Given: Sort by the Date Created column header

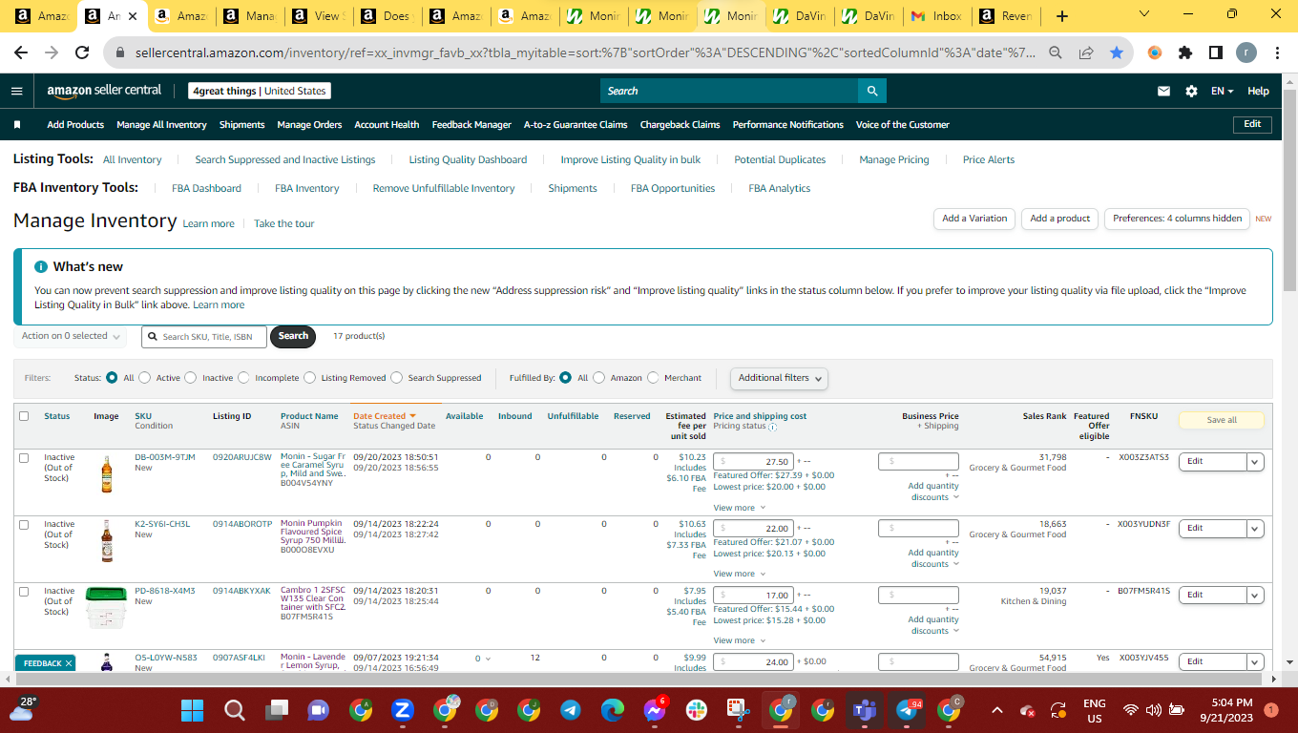Looking at the screenshot, I should pyautogui.click(x=385, y=416).
